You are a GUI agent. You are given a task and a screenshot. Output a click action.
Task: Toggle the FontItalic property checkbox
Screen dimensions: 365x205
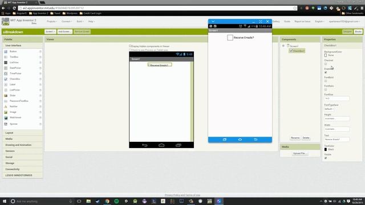[326, 89]
